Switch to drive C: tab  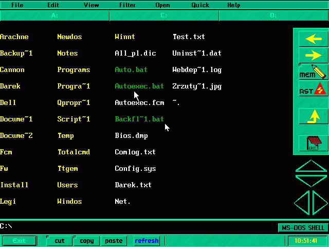click(164, 15)
